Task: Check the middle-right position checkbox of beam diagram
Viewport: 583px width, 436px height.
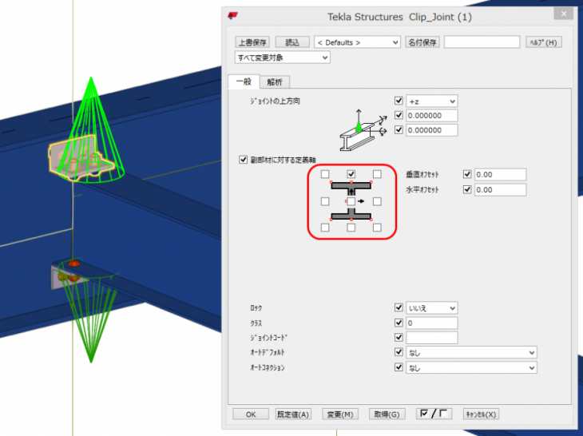Action: pyautogui.click(x=377, y=201)
